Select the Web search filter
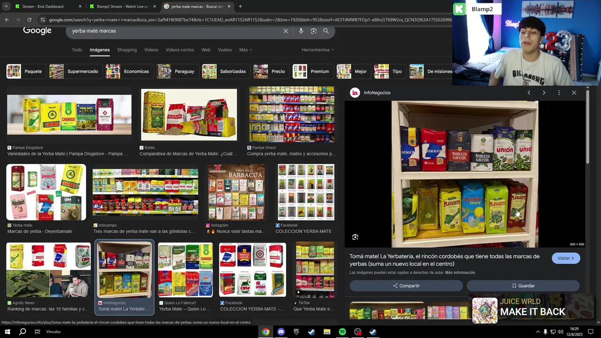 coord(206,50)
